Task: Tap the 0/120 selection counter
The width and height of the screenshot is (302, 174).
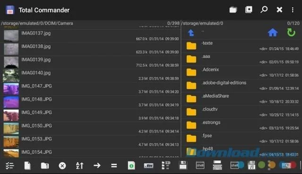Action: [293, 23]
